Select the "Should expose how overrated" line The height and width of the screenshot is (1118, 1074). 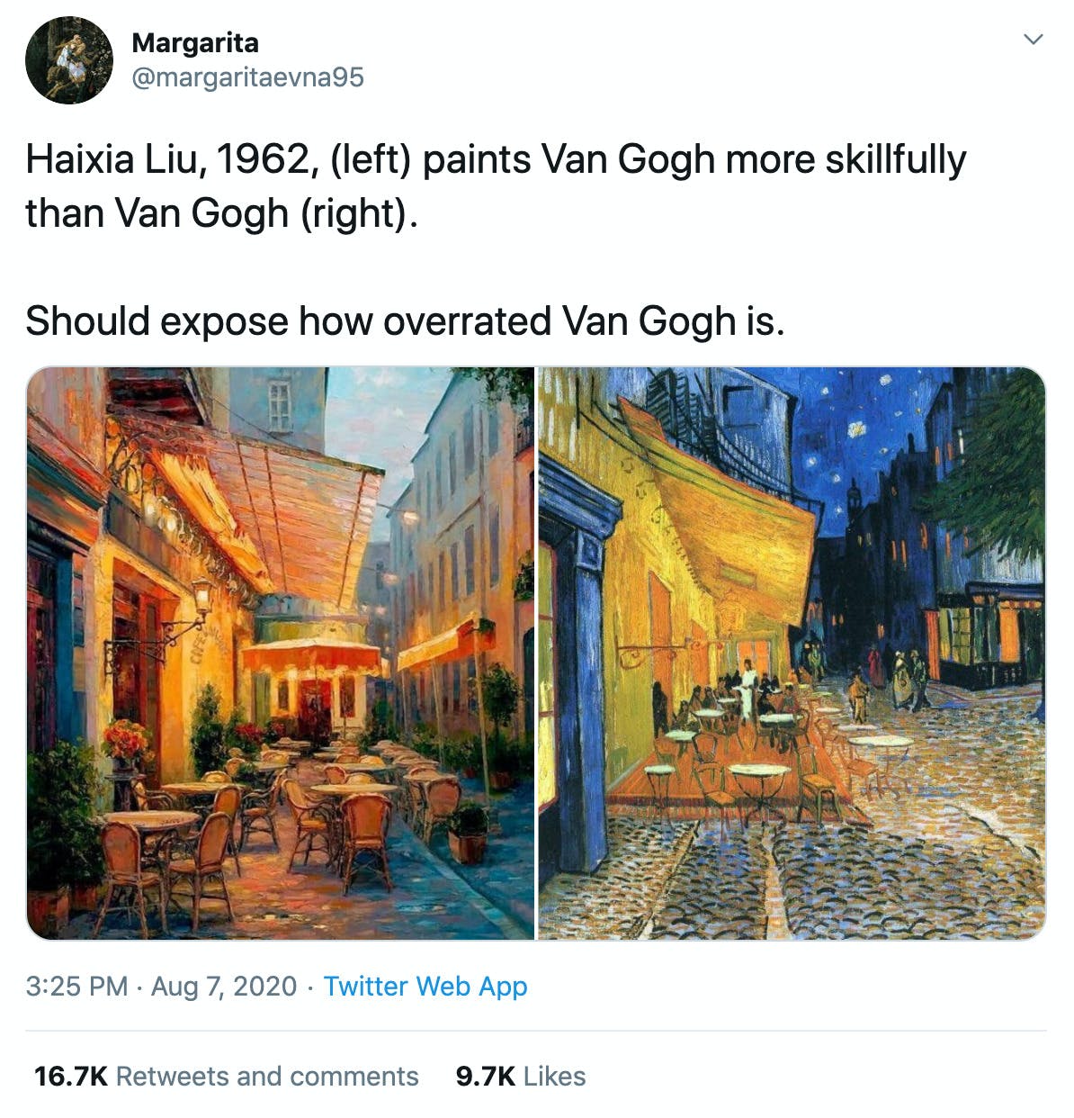tap(405, 321)
